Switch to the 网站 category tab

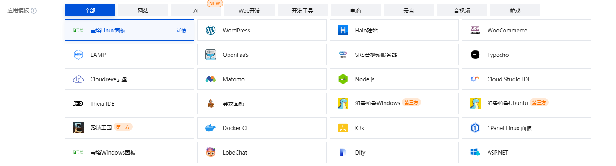[143, 10]
